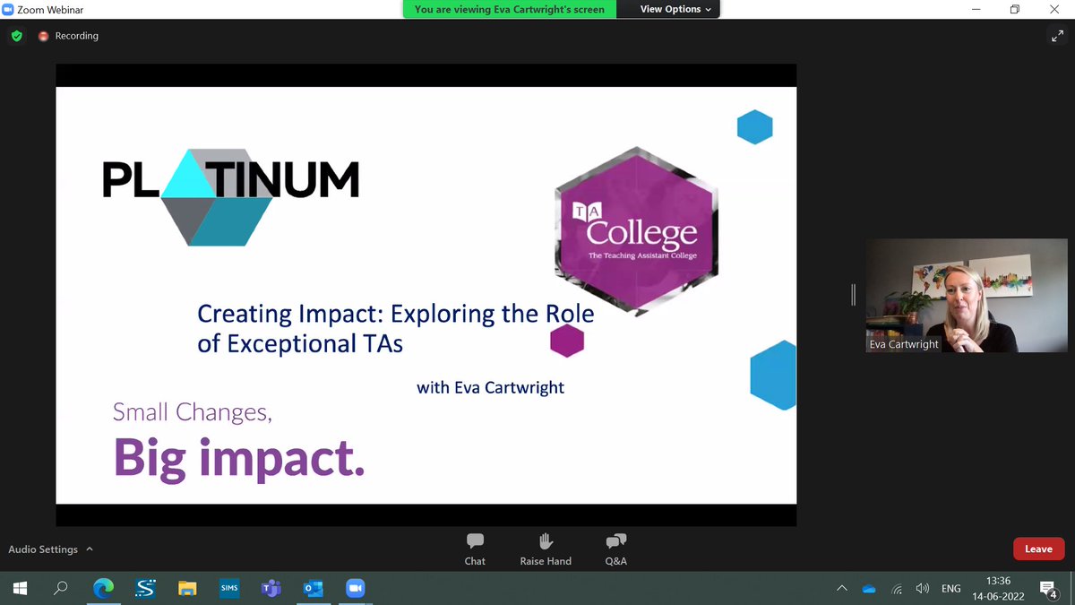Screen dimensions: 1075x605
Task: Open Outlook from the taskbar
Action: [x=312, y=588]
